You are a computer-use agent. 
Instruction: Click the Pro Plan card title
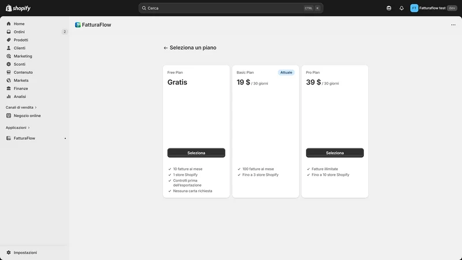[x=312, y=73]
